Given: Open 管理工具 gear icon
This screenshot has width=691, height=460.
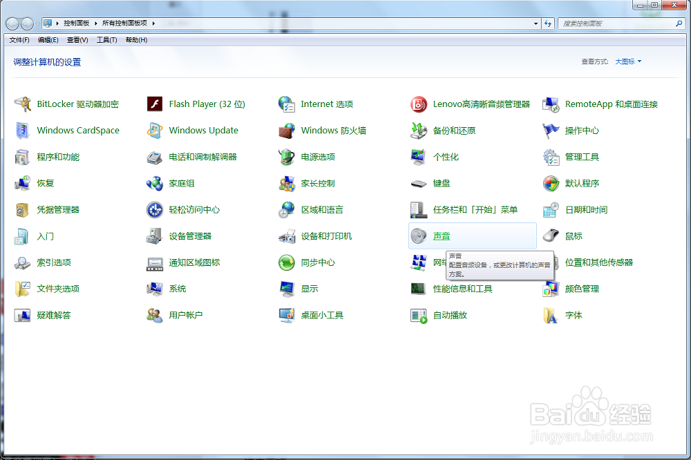Looking at the screenshot, I should click(x=551, y=157).
